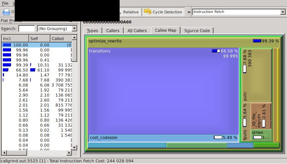Expand the toolbar overflow chevron
Viewport: 287px width, 164px height.
click(x=189, y=12)
